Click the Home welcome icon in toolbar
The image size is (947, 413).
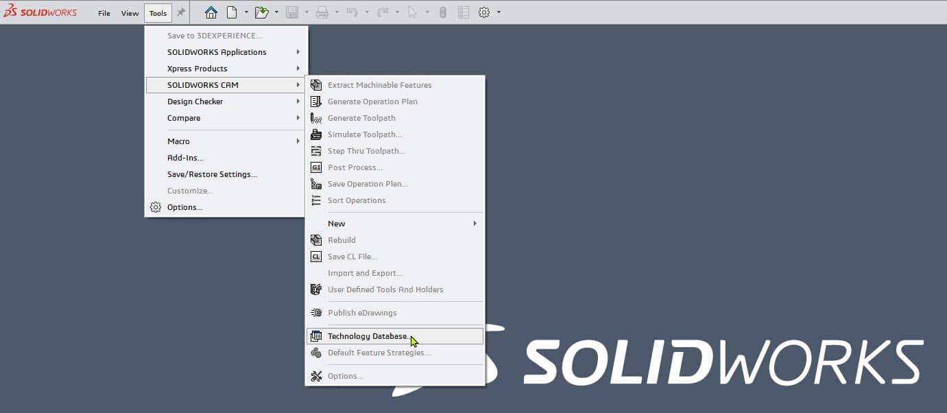(211, 12)
